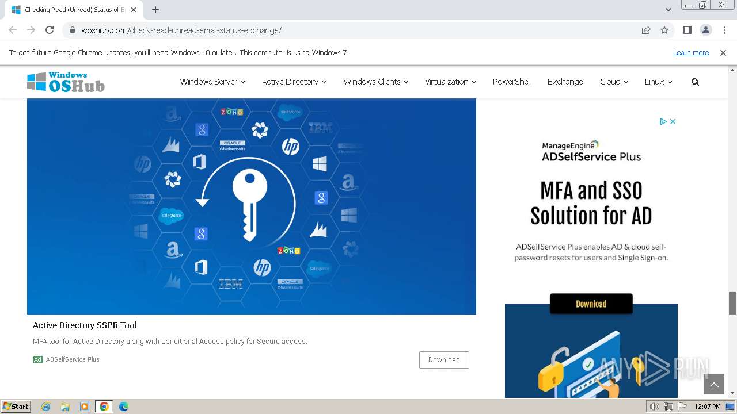Reload the page with refresh icon
Image resolution: width=737 pixels, height=414 pixels.
(x=50, y=30)
